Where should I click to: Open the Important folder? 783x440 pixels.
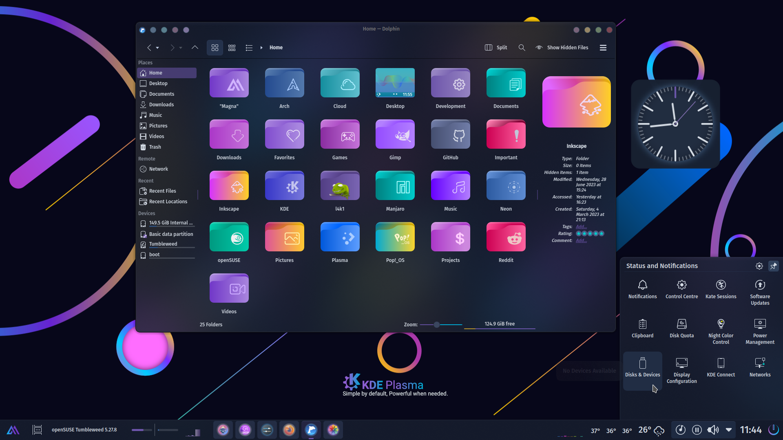pyautogui.click(x=506, y=134)
